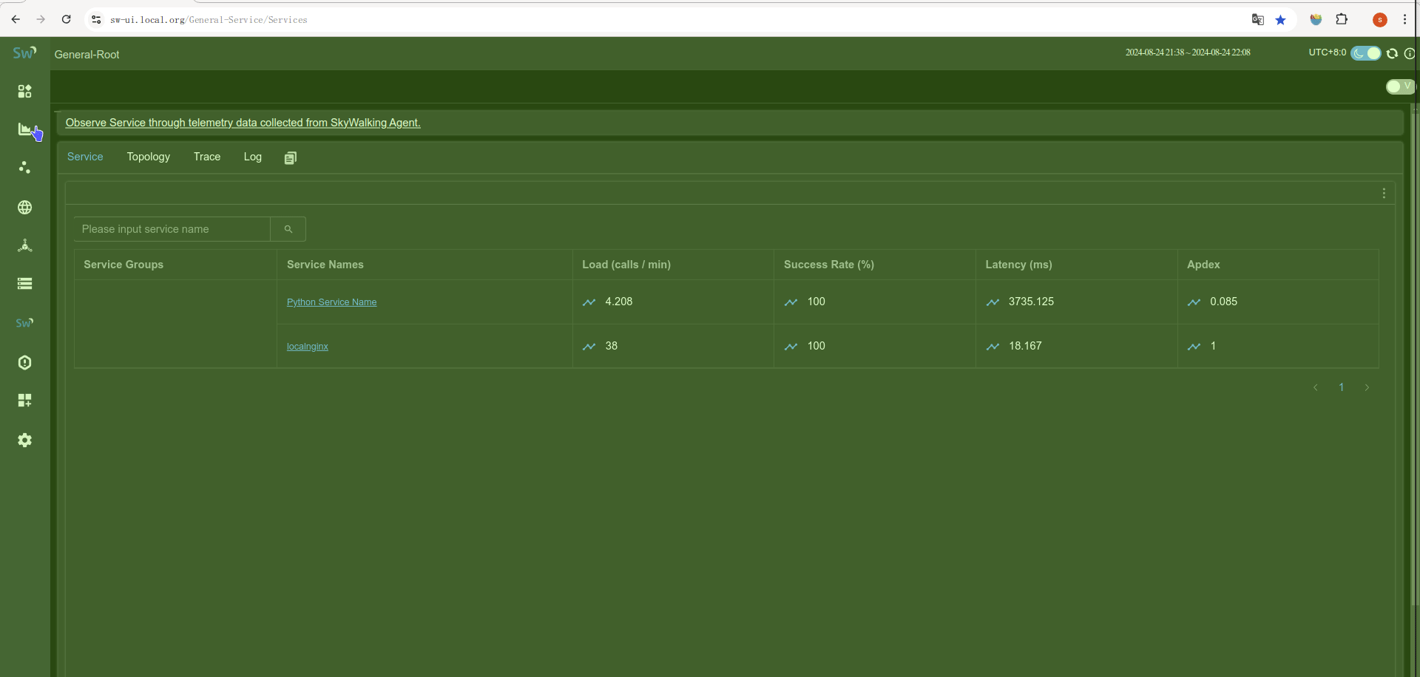This screenshot has width=1420, height=677.
Task: Open the alarm shield icon in sidebar
Action: tap(25, 362)
